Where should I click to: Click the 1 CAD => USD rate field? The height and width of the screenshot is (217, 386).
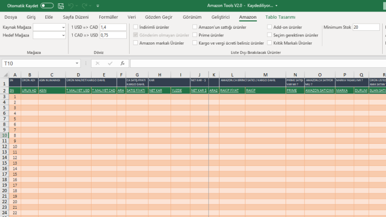pos(113,35)
